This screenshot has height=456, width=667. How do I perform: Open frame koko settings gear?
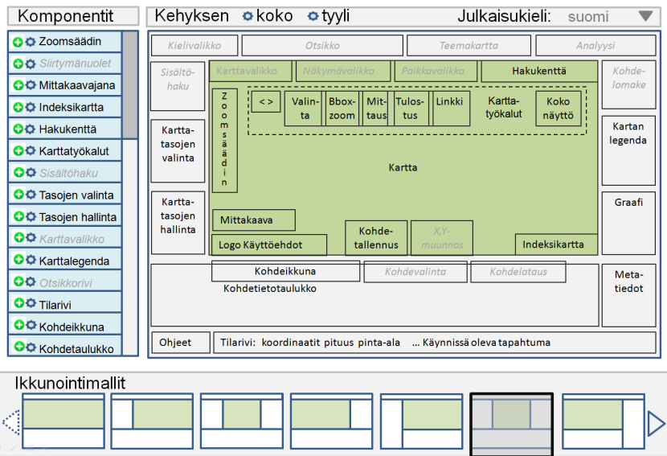(248, 16)
